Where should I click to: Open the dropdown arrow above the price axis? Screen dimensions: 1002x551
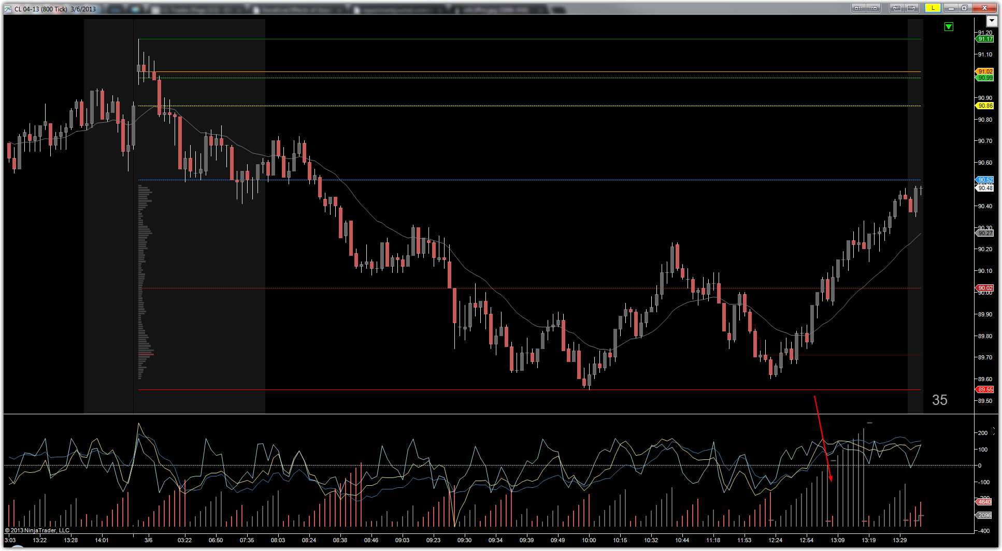pyautogui.click(x=992, y=21)
